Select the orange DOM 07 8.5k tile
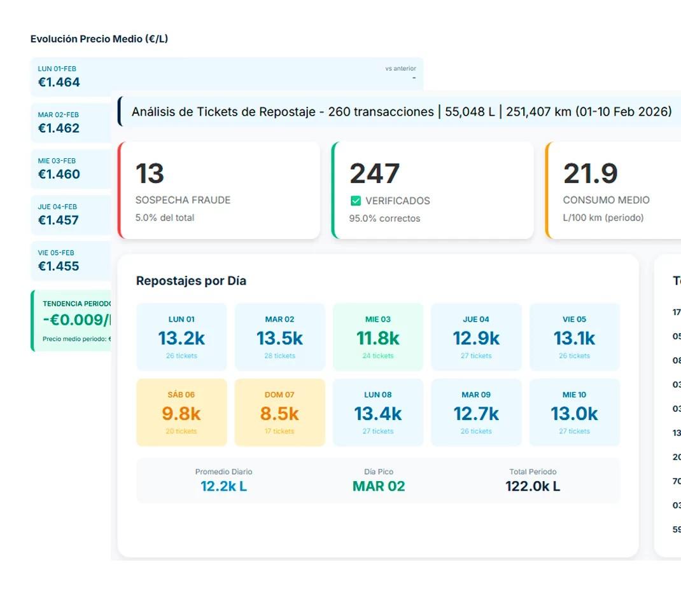This screenshot has height=614, width=681. [x=279, y=413]
